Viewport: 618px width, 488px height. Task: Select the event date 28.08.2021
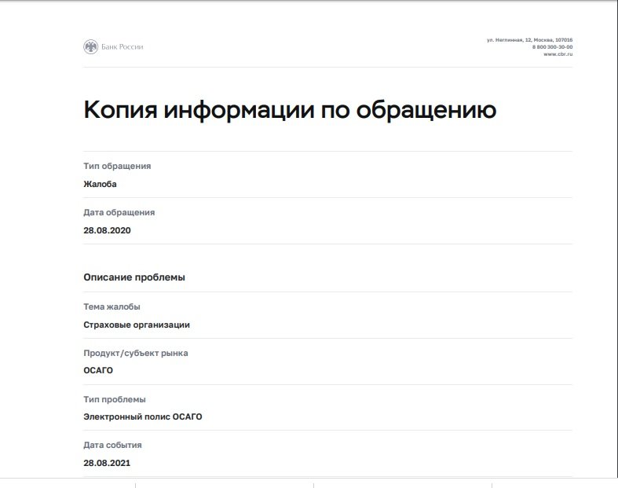(107, 463)
